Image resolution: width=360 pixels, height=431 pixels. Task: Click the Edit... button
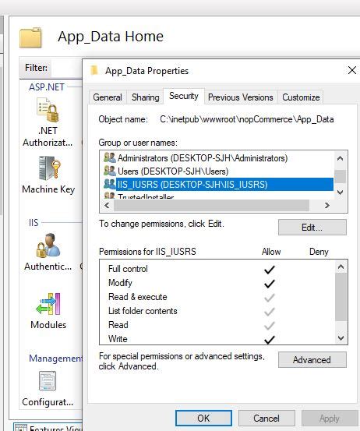tap(312, 228)
